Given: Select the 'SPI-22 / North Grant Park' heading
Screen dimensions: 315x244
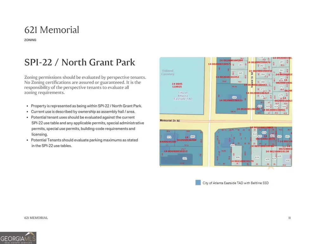Looking at the screenshot, I should pyautogui.click(x=80, y=62).
